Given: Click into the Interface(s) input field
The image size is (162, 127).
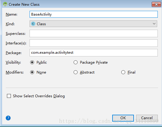Looking at the screenshot, I should point(94,43).
